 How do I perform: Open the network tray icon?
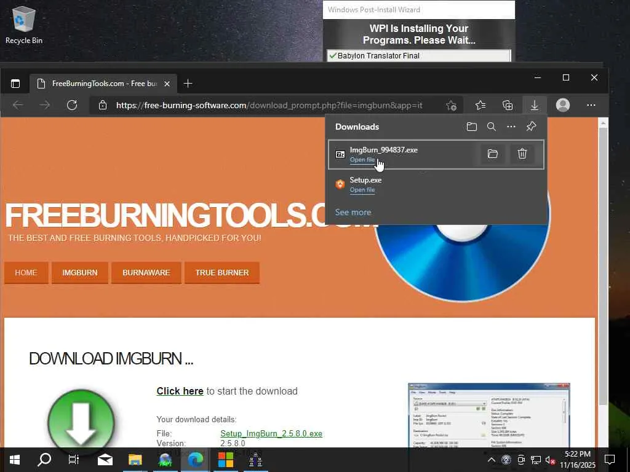point(536,460)
